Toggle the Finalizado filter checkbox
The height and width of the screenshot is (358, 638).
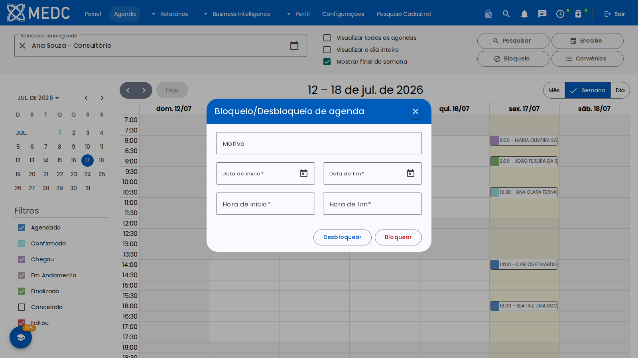(22, 291)
